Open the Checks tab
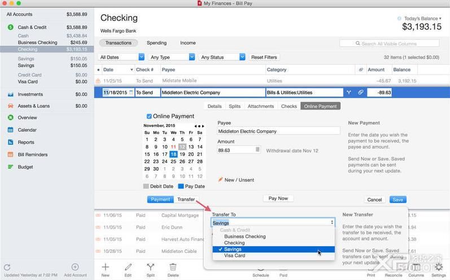This screenshot has width=450, height=280. (289, 106)
